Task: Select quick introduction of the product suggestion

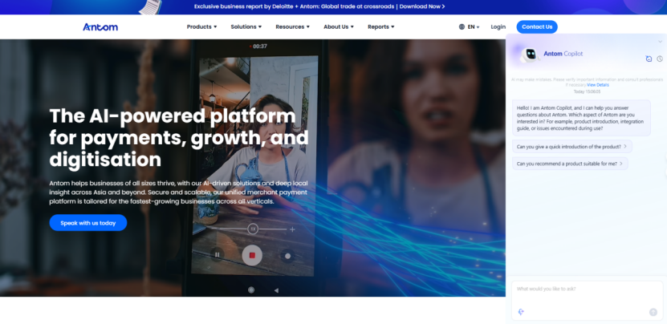Action: pos(572,146)
